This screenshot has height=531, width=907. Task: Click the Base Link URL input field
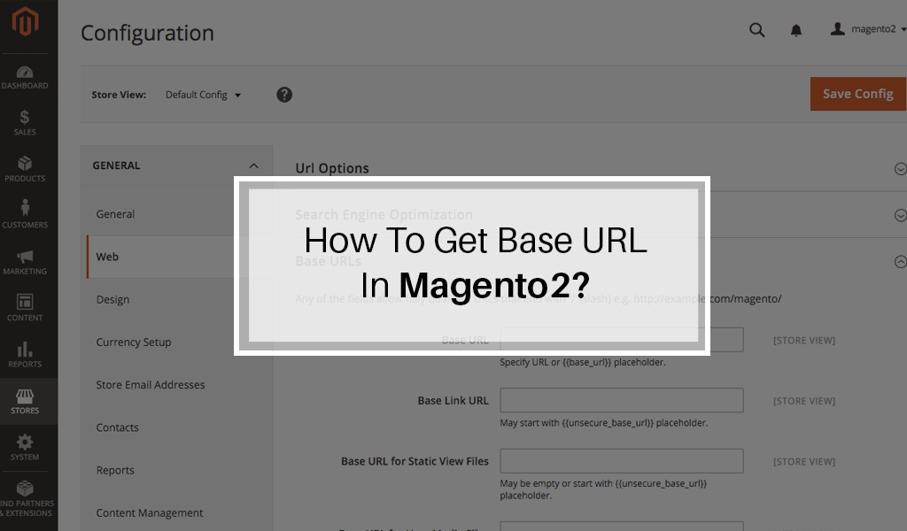coord(622,400)
